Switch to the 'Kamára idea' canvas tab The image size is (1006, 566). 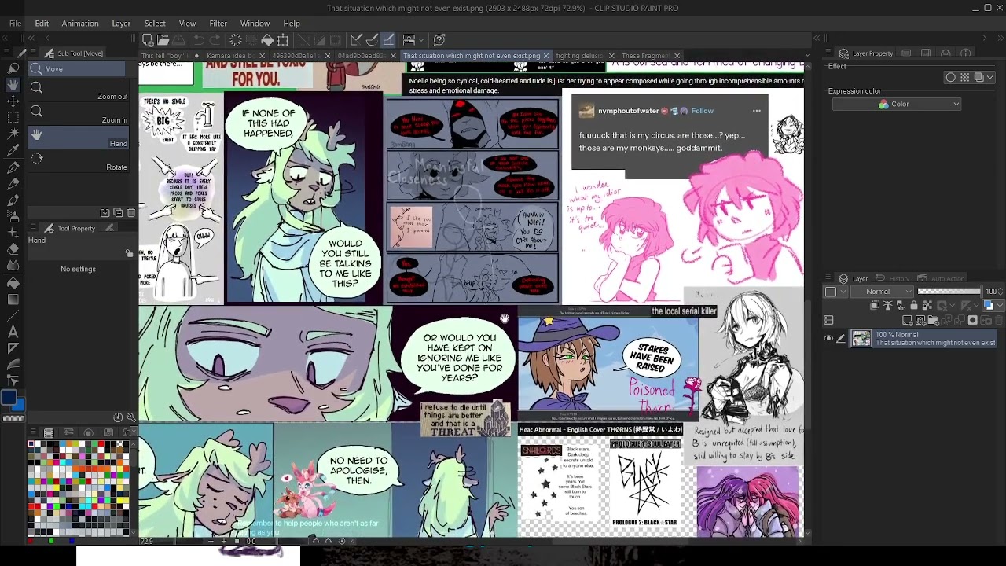[x=229, y=56]
